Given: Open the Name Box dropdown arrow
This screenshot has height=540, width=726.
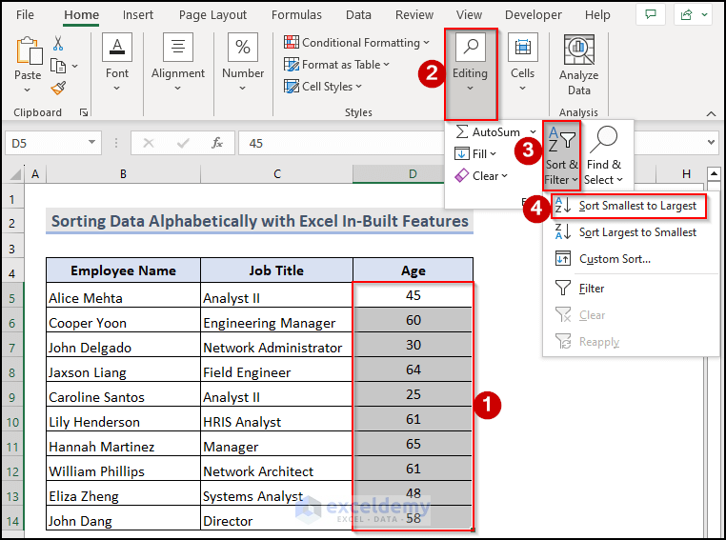Looking at the screenshot, I should point(92,143).
